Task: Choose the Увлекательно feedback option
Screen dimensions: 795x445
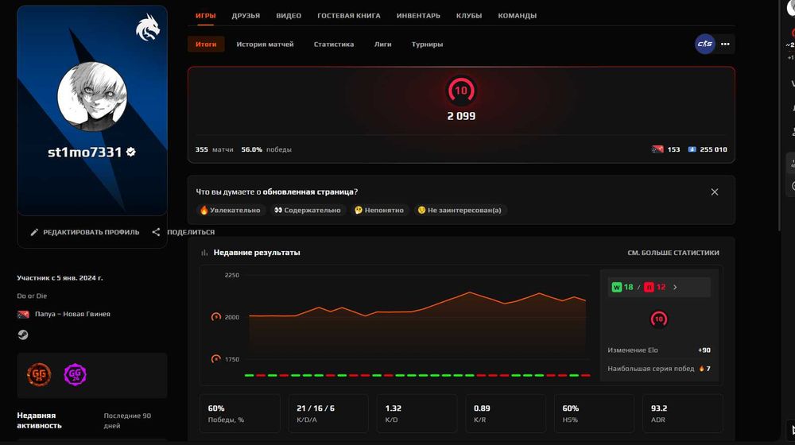Action: 231,210
